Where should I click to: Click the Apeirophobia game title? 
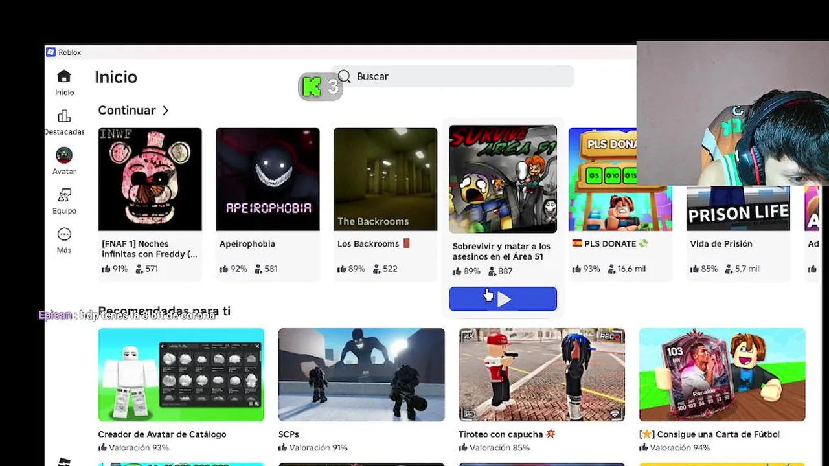point(247,244)
